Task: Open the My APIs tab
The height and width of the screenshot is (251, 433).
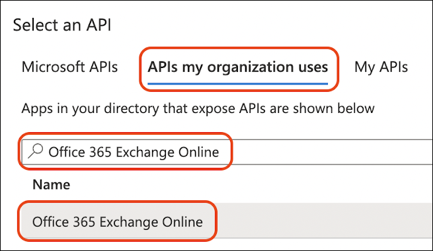Action: click(x=381, y=67)
